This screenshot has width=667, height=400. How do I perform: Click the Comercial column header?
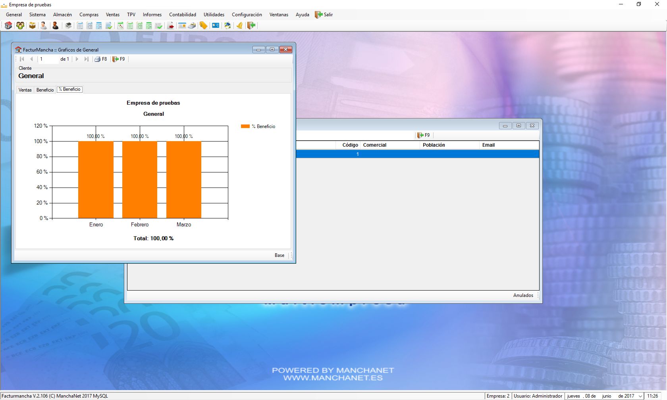pos(374,145)
